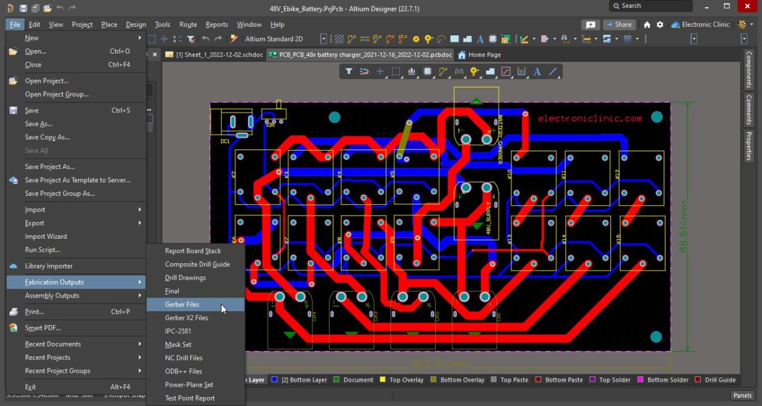762x406 pixels.
Task: Expand the Export submenu
Action: coord(76,223)
